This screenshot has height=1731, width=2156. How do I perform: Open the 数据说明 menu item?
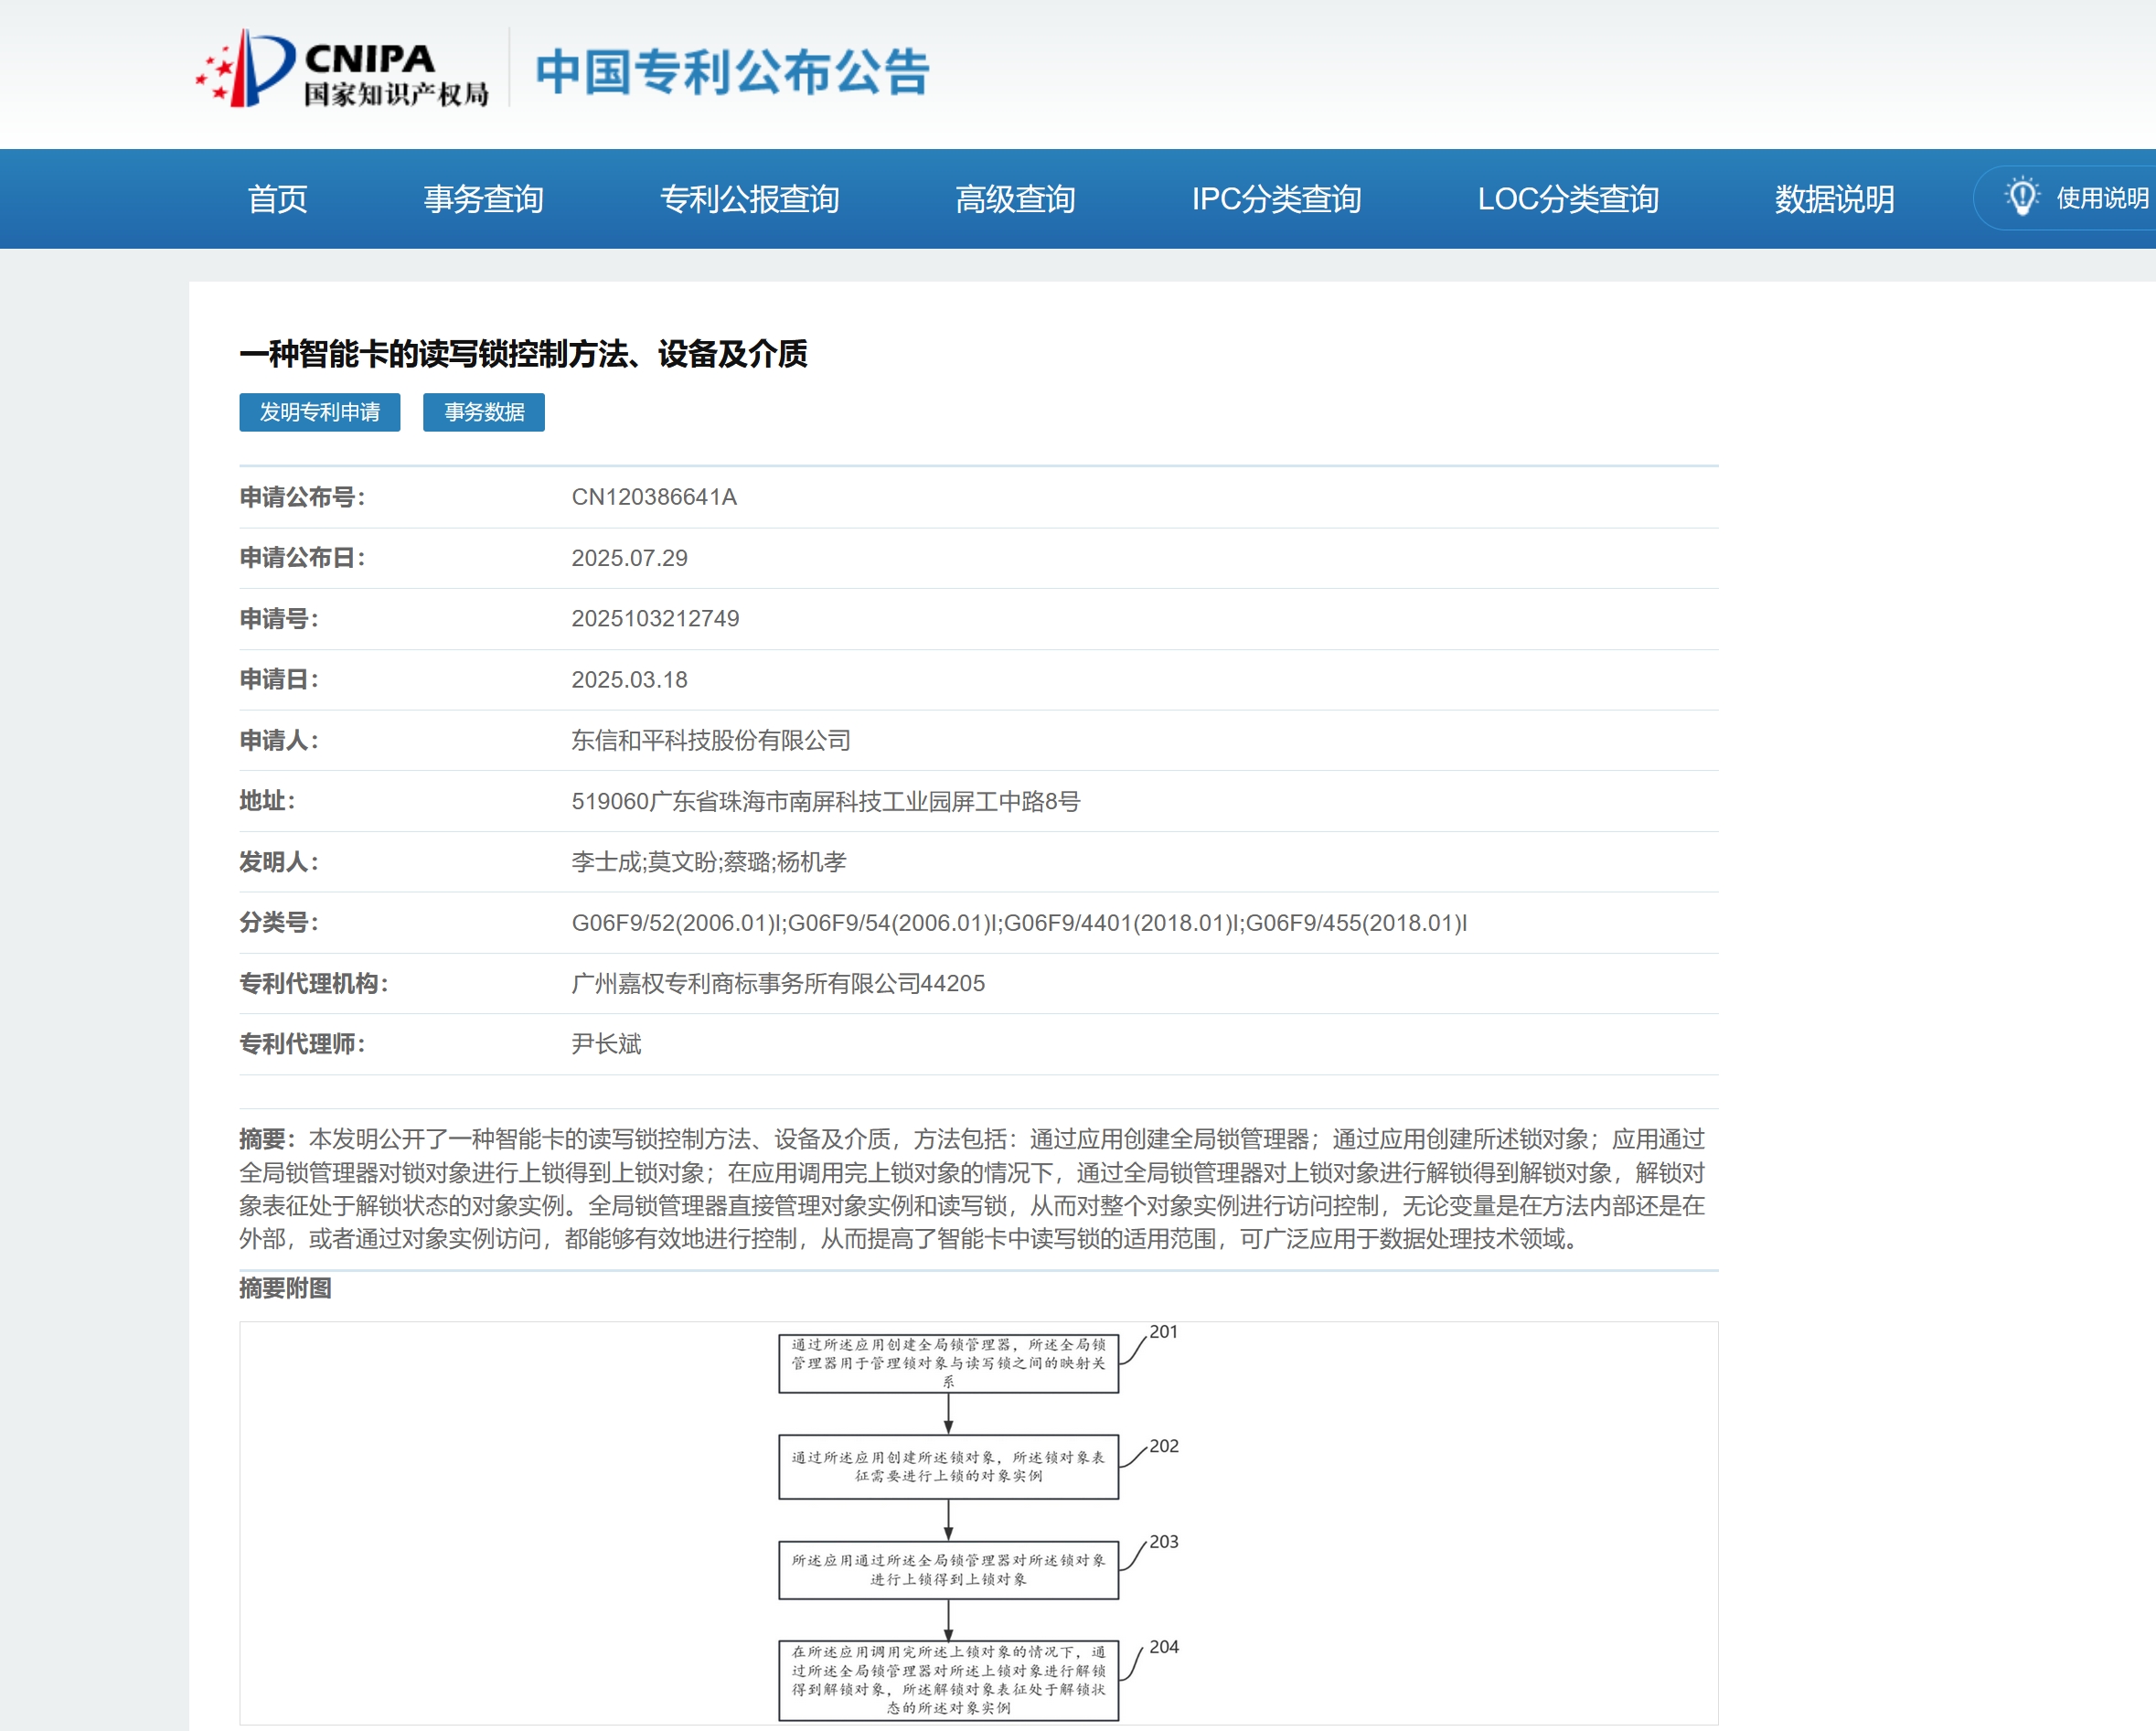pos(1834,199)
